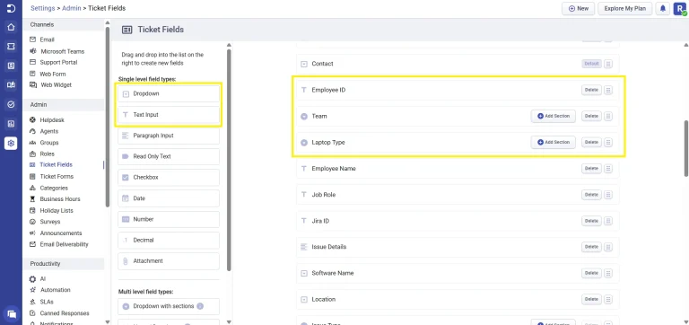
Task: Click the app logo at top left
Action: [x=11, y=8]
